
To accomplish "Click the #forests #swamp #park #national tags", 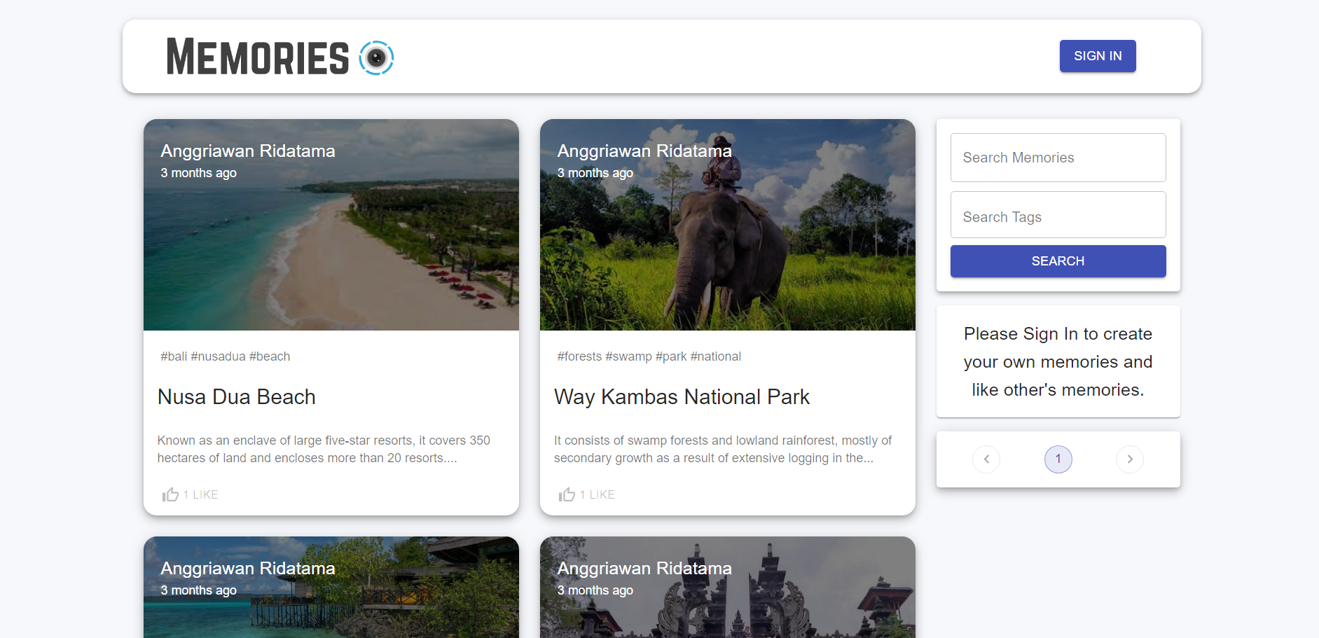I will click(649, 356).
